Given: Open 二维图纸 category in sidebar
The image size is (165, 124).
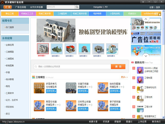Looking at the screenshot, I should pyautogui.click(x=10, y=59).
